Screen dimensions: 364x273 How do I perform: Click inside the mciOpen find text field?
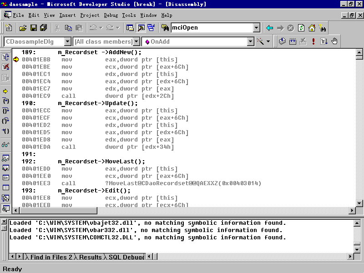pos(212,28)
